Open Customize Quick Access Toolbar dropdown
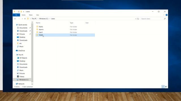This screenshot has width=181, height=101. coord(23,12)
